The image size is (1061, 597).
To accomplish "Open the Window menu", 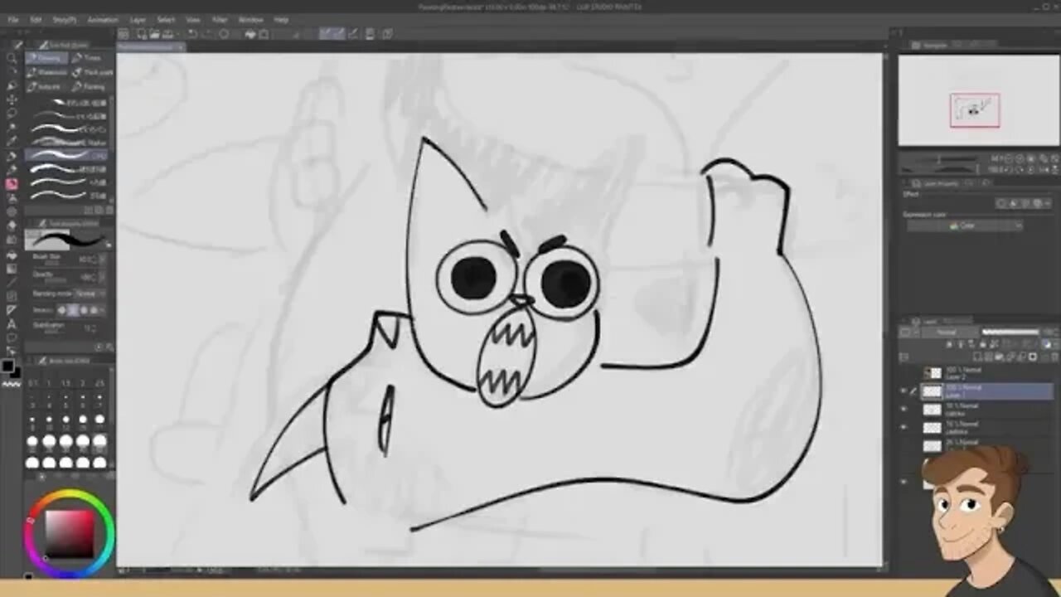I will point(250,19).
